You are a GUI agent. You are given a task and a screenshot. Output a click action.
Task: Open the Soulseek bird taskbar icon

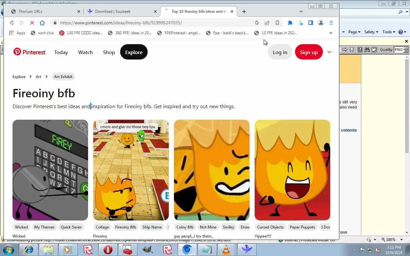click(246, 250)
